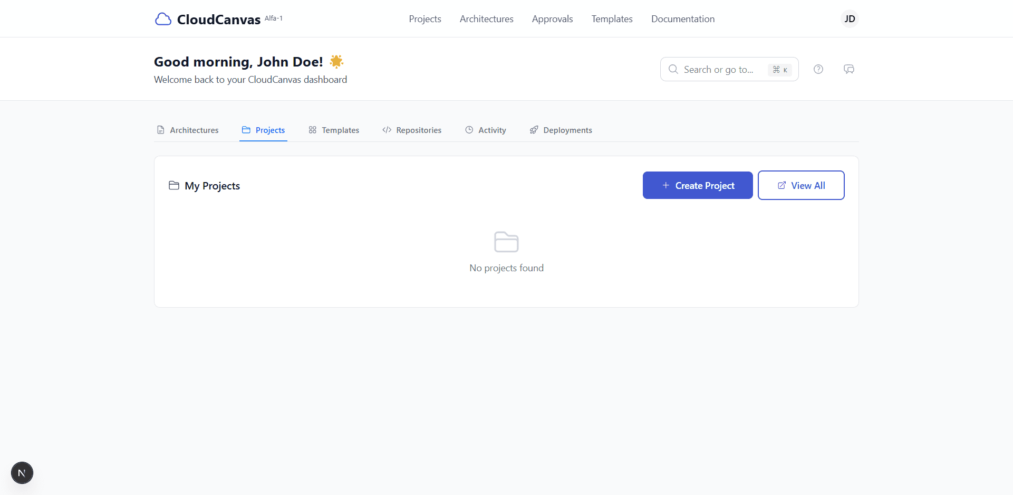Click the View All button

[801, 185]
